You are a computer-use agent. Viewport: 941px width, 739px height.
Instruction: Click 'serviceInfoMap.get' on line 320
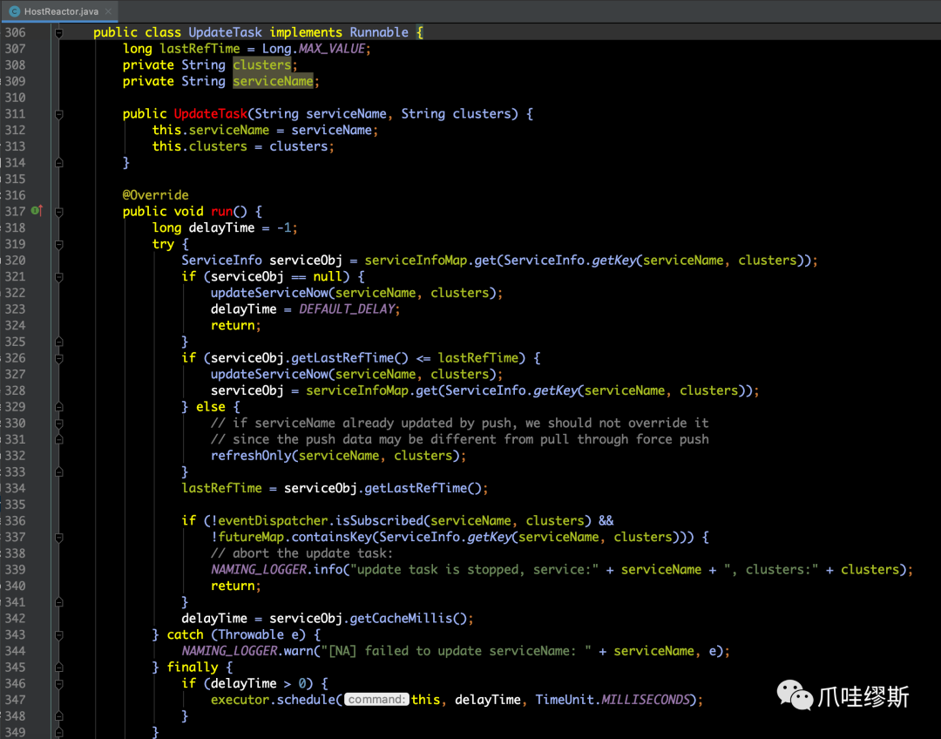pyautogui.click(x=430, y=260)
